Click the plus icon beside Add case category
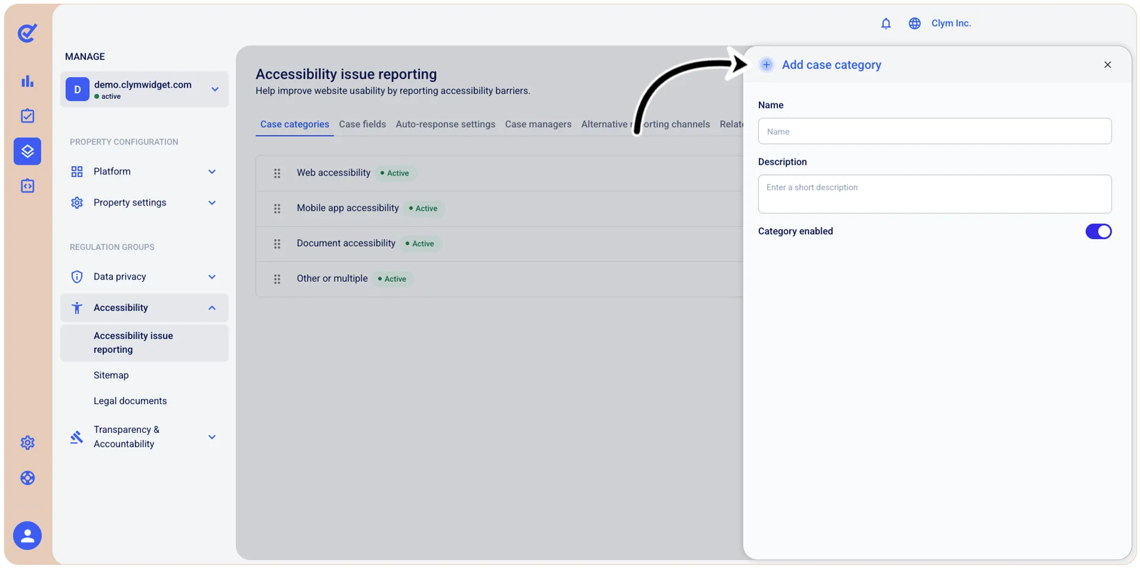Screen dimensions: 1140x568 [x=767, y=65]
